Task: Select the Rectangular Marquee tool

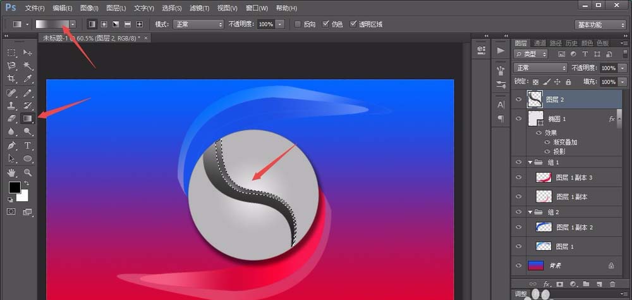Action: pos(12,52)
